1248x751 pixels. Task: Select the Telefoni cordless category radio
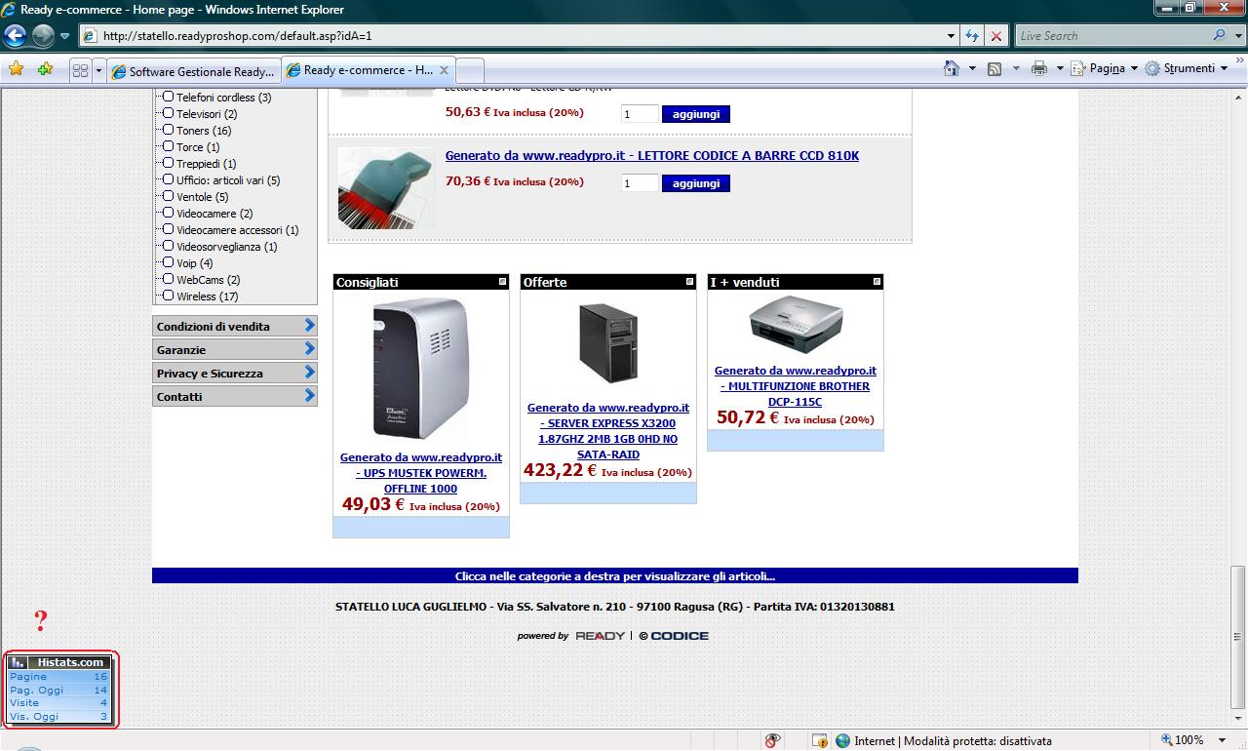tap(168, 97)
